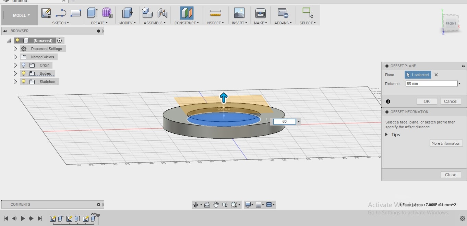Viewport: 467px width, 226px height.
Task: Select the Rectangle sketch tool icon
Action: (76, 13)
